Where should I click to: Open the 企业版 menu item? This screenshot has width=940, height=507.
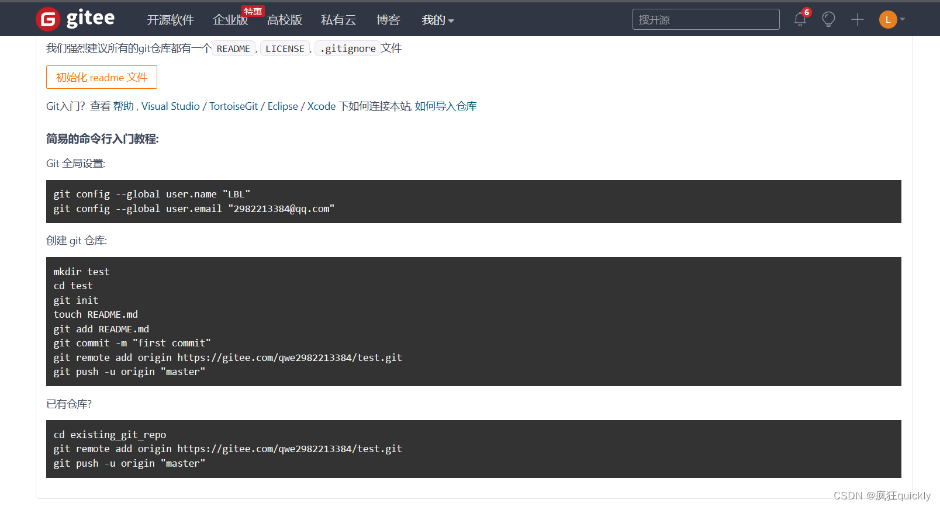pyautogui.click(x=230, y=20)
